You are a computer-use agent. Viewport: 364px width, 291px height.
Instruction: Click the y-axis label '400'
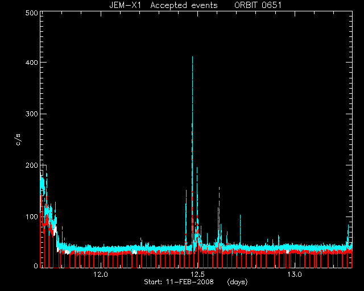[32, 63]
